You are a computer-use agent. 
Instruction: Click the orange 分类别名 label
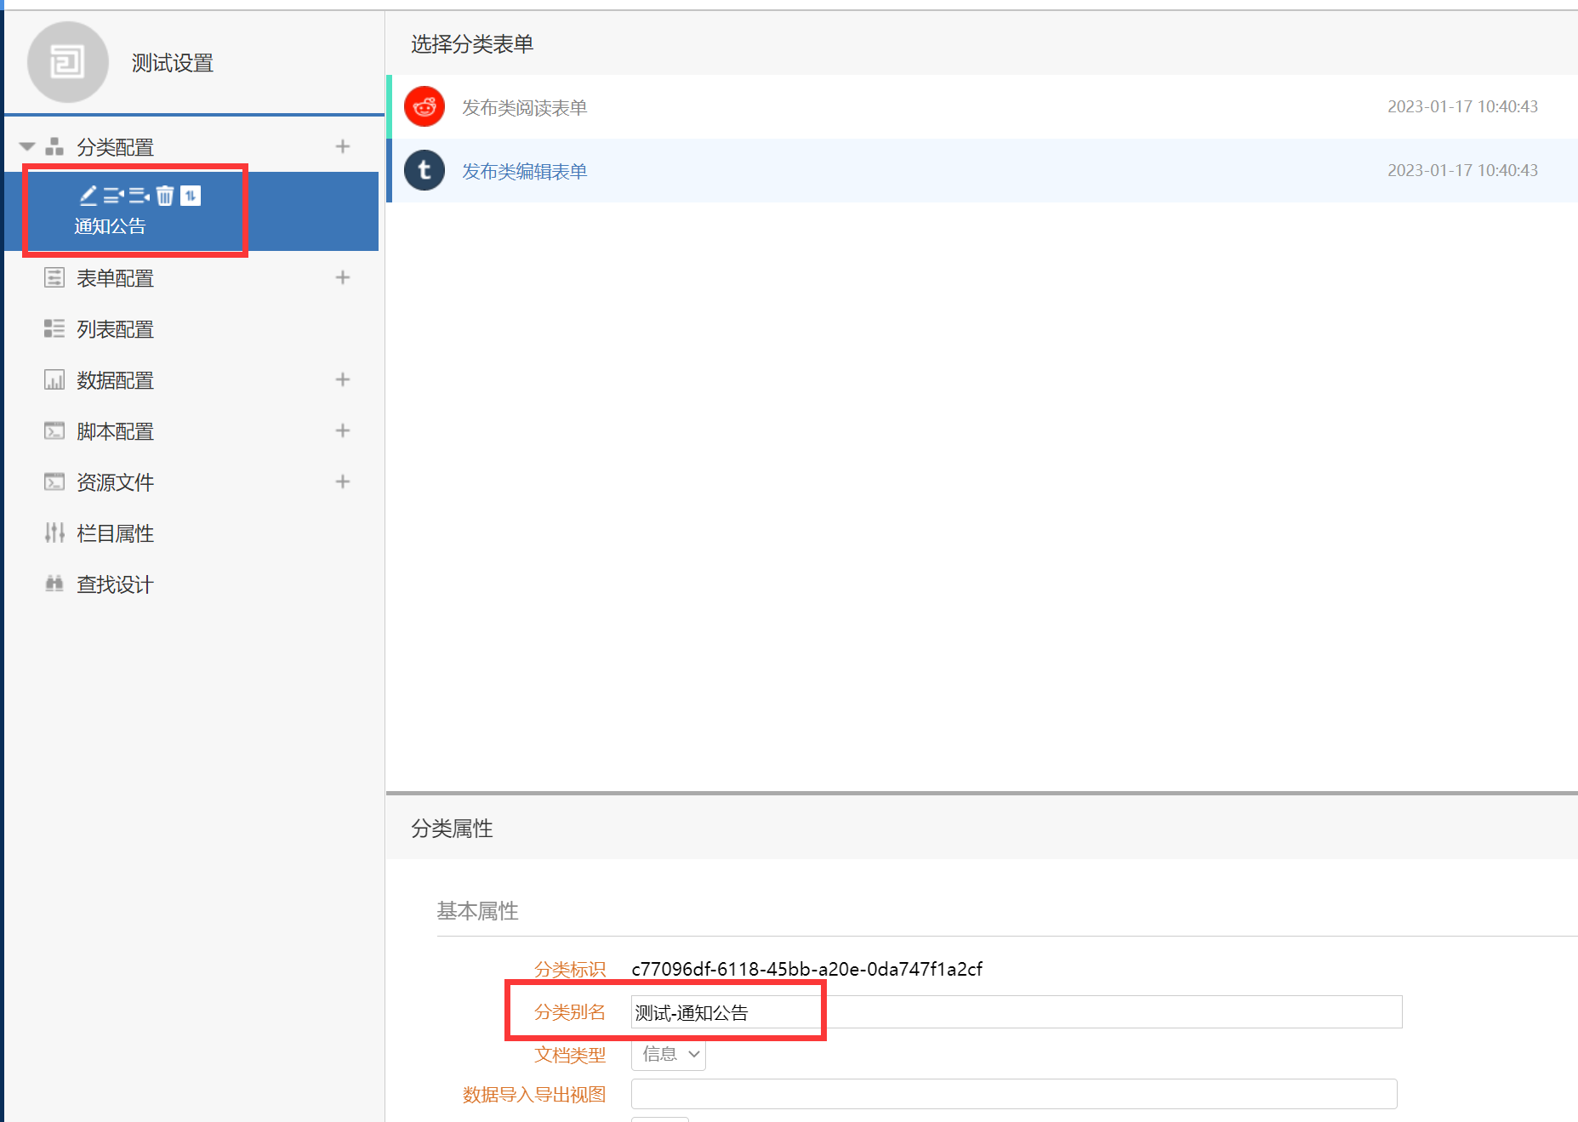point(570,1012)
